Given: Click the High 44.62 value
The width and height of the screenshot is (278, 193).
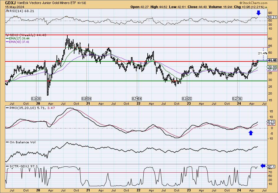Looking at the screenshot, I should click(159, 7).
